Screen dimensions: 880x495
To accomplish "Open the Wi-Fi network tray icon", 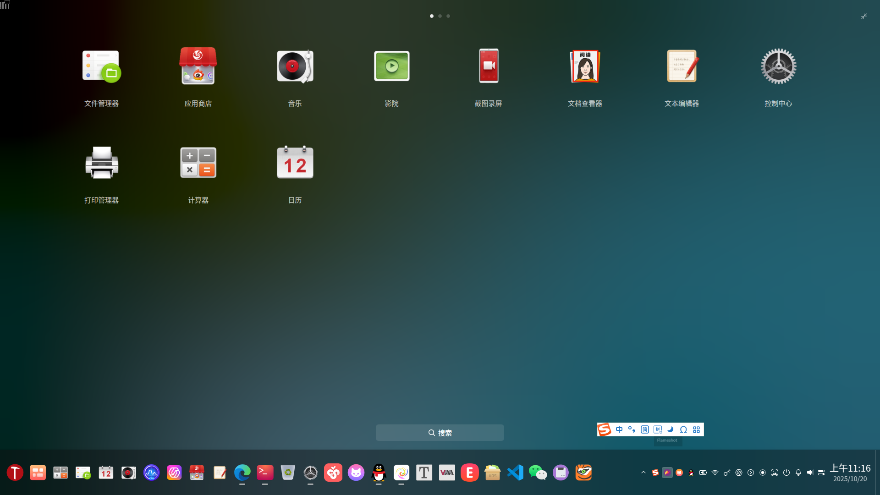I will pos(715,473).
